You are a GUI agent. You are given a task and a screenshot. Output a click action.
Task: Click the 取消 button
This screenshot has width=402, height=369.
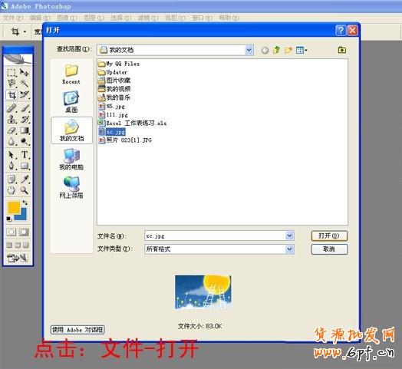click(x=329, y=249)
